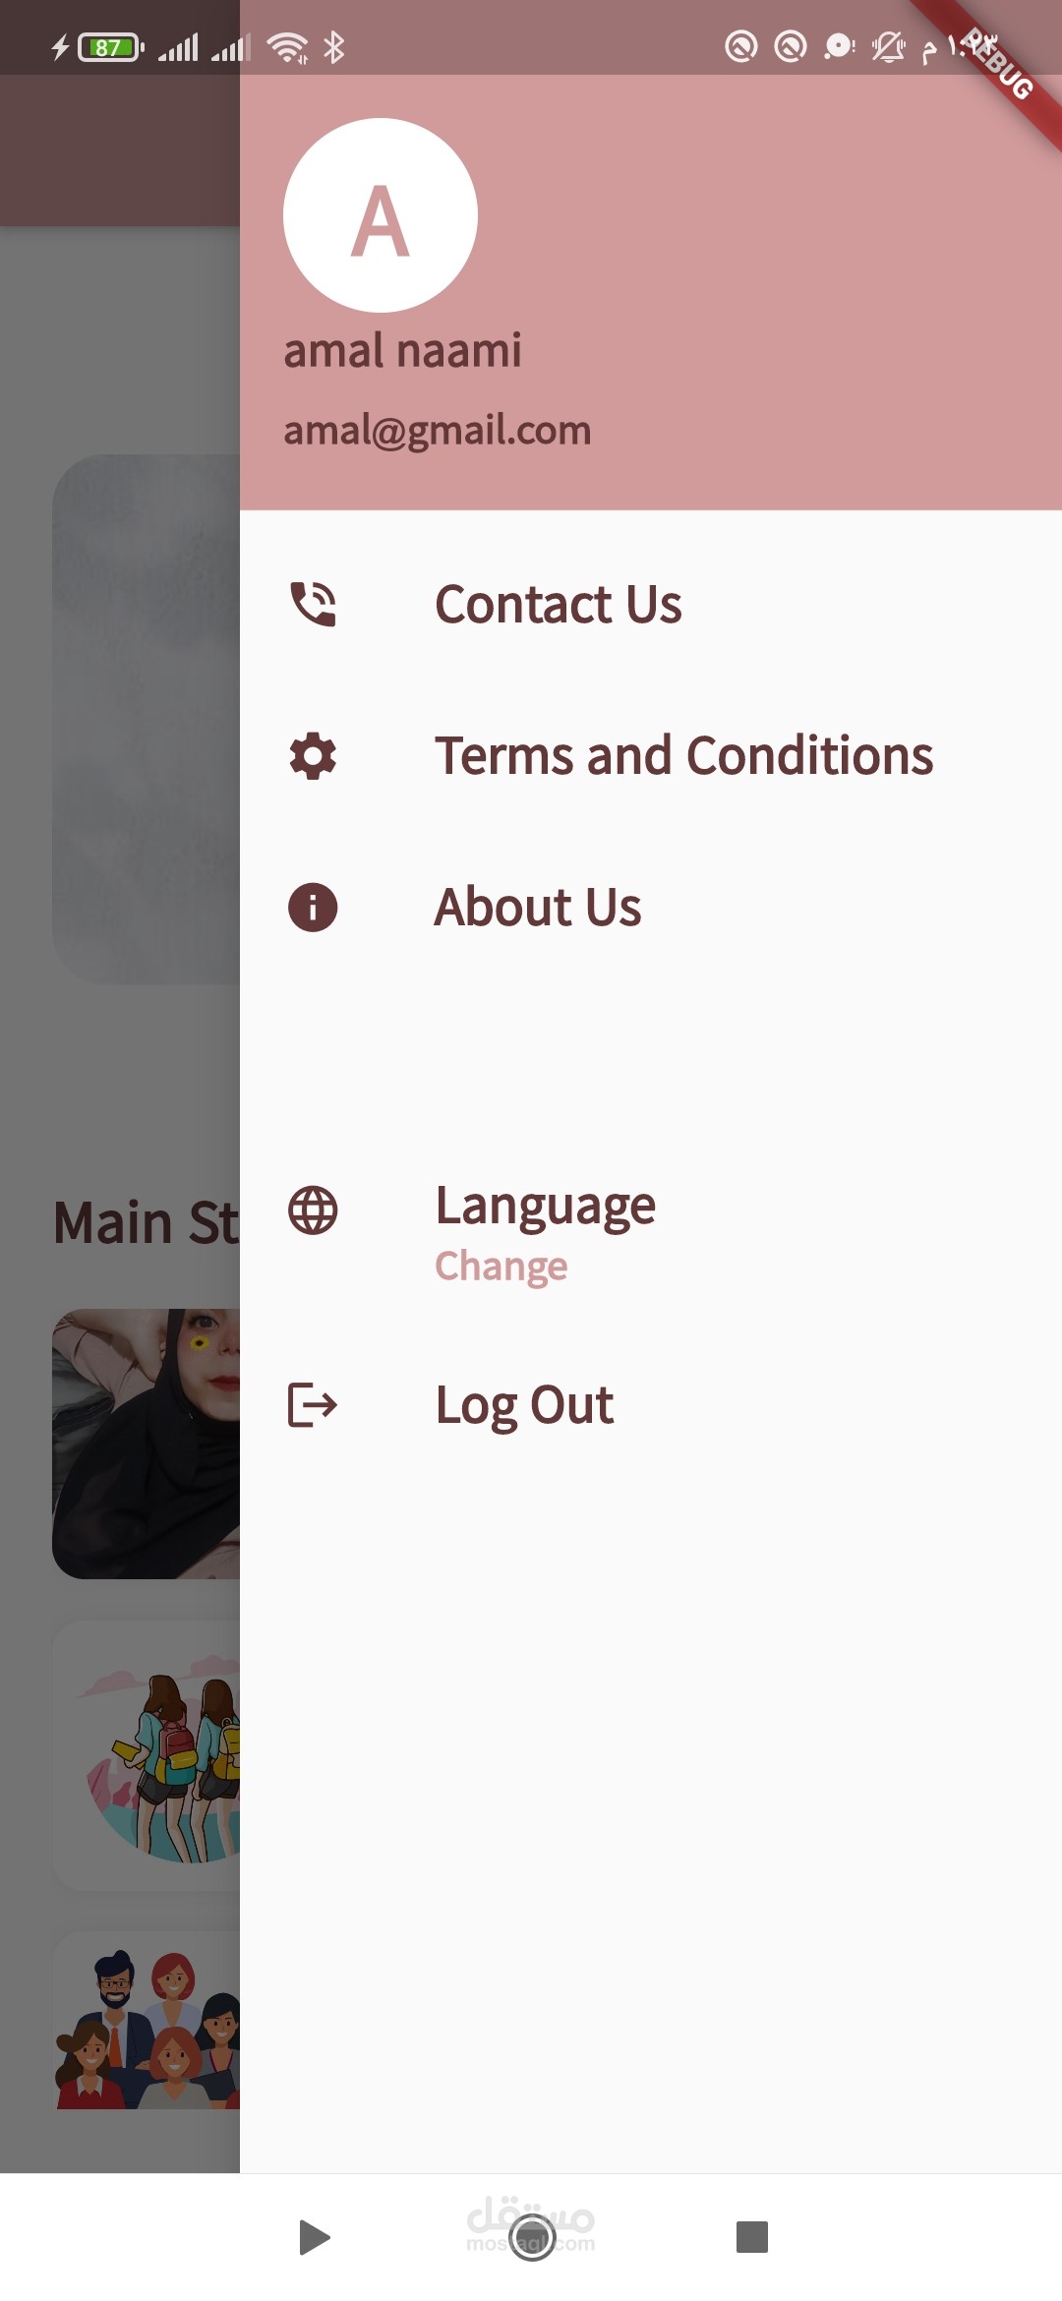Screen dimensions: 1062x2301
Task: Tap Log Out in the drawer
Action: coord(524,1404)
